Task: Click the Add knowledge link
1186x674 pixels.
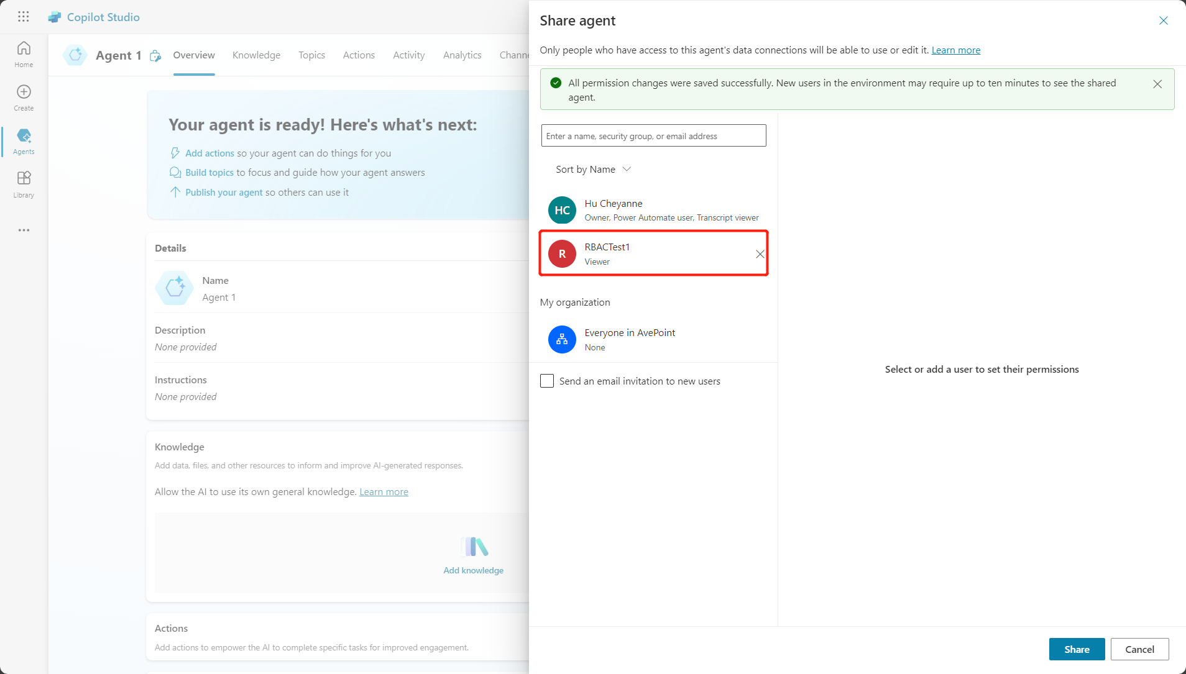Action: coord(473,570)
